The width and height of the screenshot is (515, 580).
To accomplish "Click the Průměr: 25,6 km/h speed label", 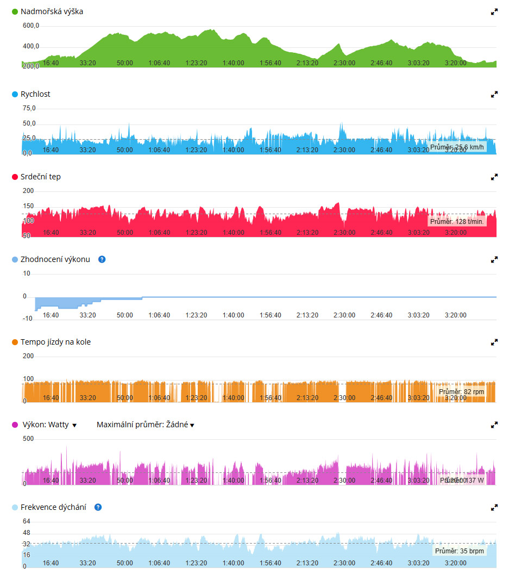I will 457,147.
